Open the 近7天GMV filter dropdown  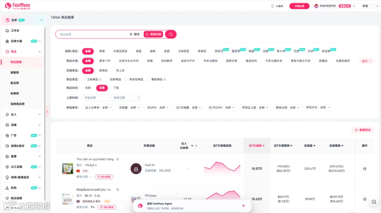pos(221,108)
